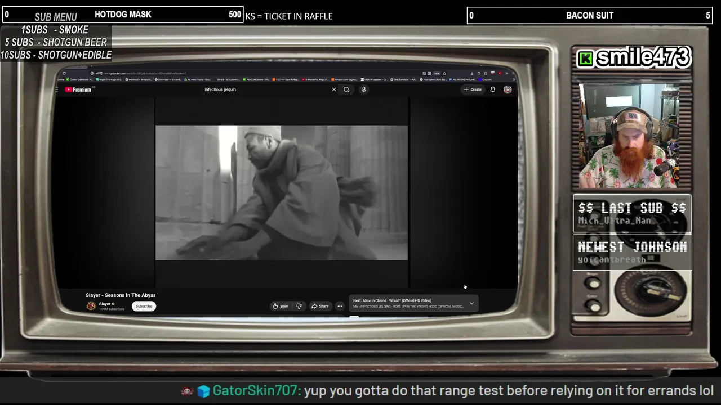Click the streamer webcam feed
This screenshot has width=721, height=405.
(629, 136)
